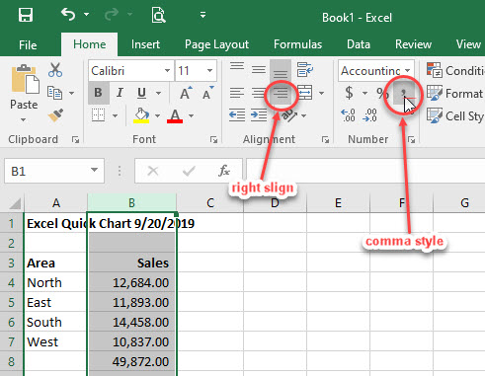
Task: Open the Font settings dialog launcher
Action: click(214, 140)
